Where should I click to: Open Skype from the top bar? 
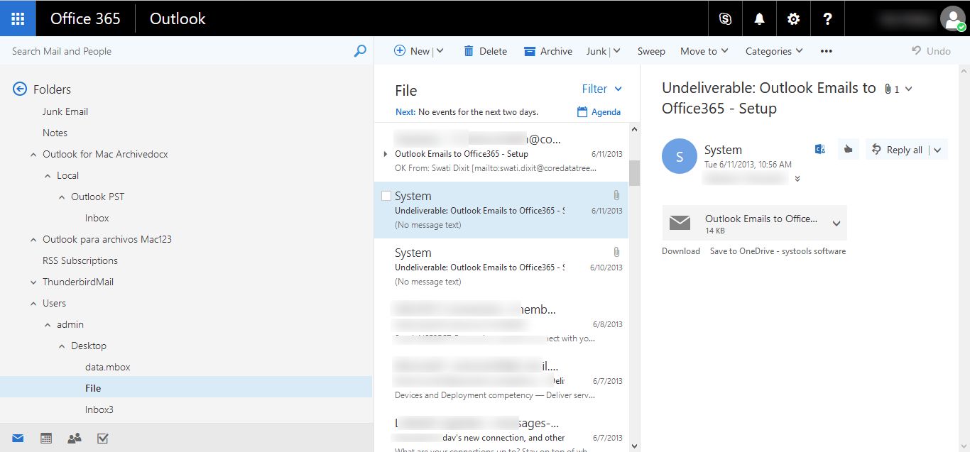(x=725, y=19)
